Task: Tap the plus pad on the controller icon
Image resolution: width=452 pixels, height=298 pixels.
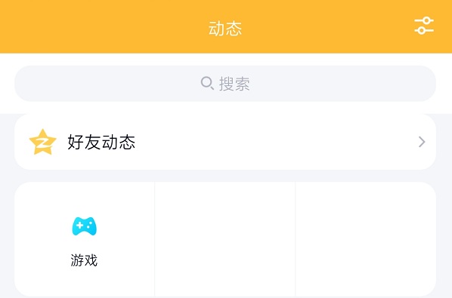Action: click(x=80, y=226)
